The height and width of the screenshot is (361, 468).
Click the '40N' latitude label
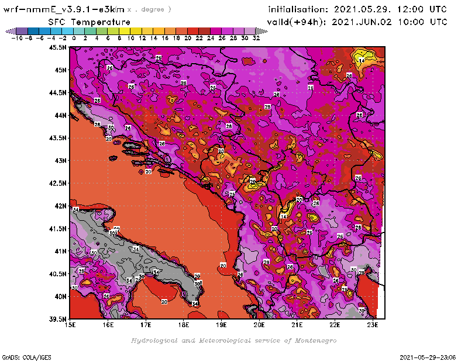point(60,297)
